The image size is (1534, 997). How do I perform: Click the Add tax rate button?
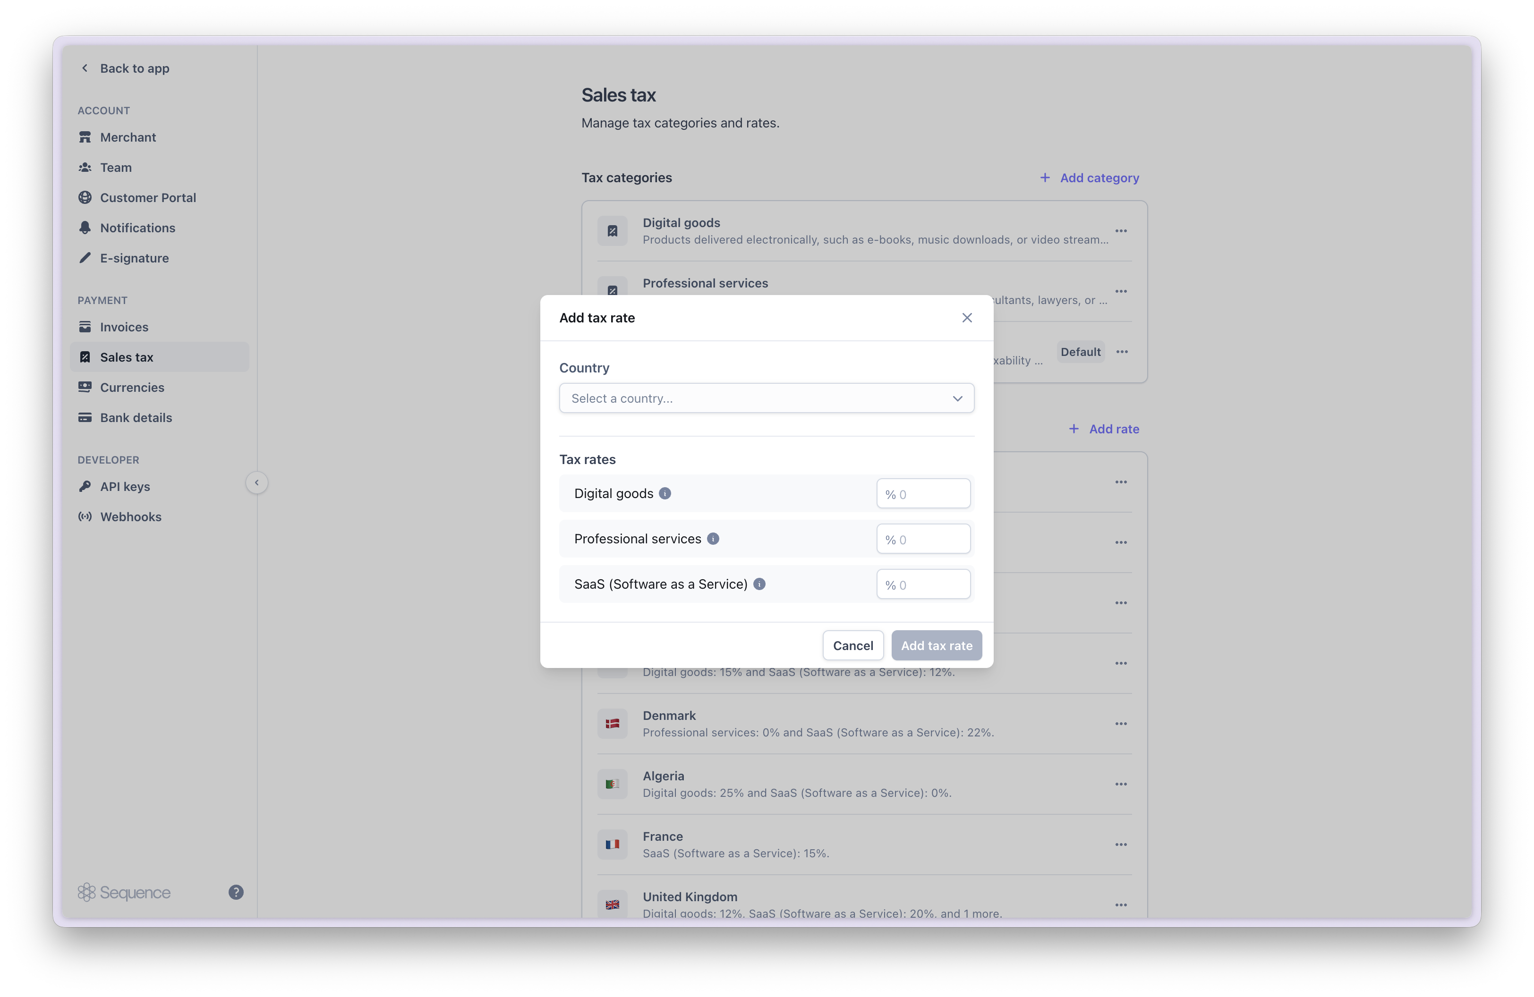pyautogui.click(x=936, y=645)
